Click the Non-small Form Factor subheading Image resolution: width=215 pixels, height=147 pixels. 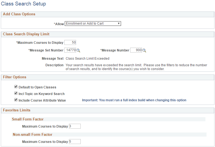[33, 135]
